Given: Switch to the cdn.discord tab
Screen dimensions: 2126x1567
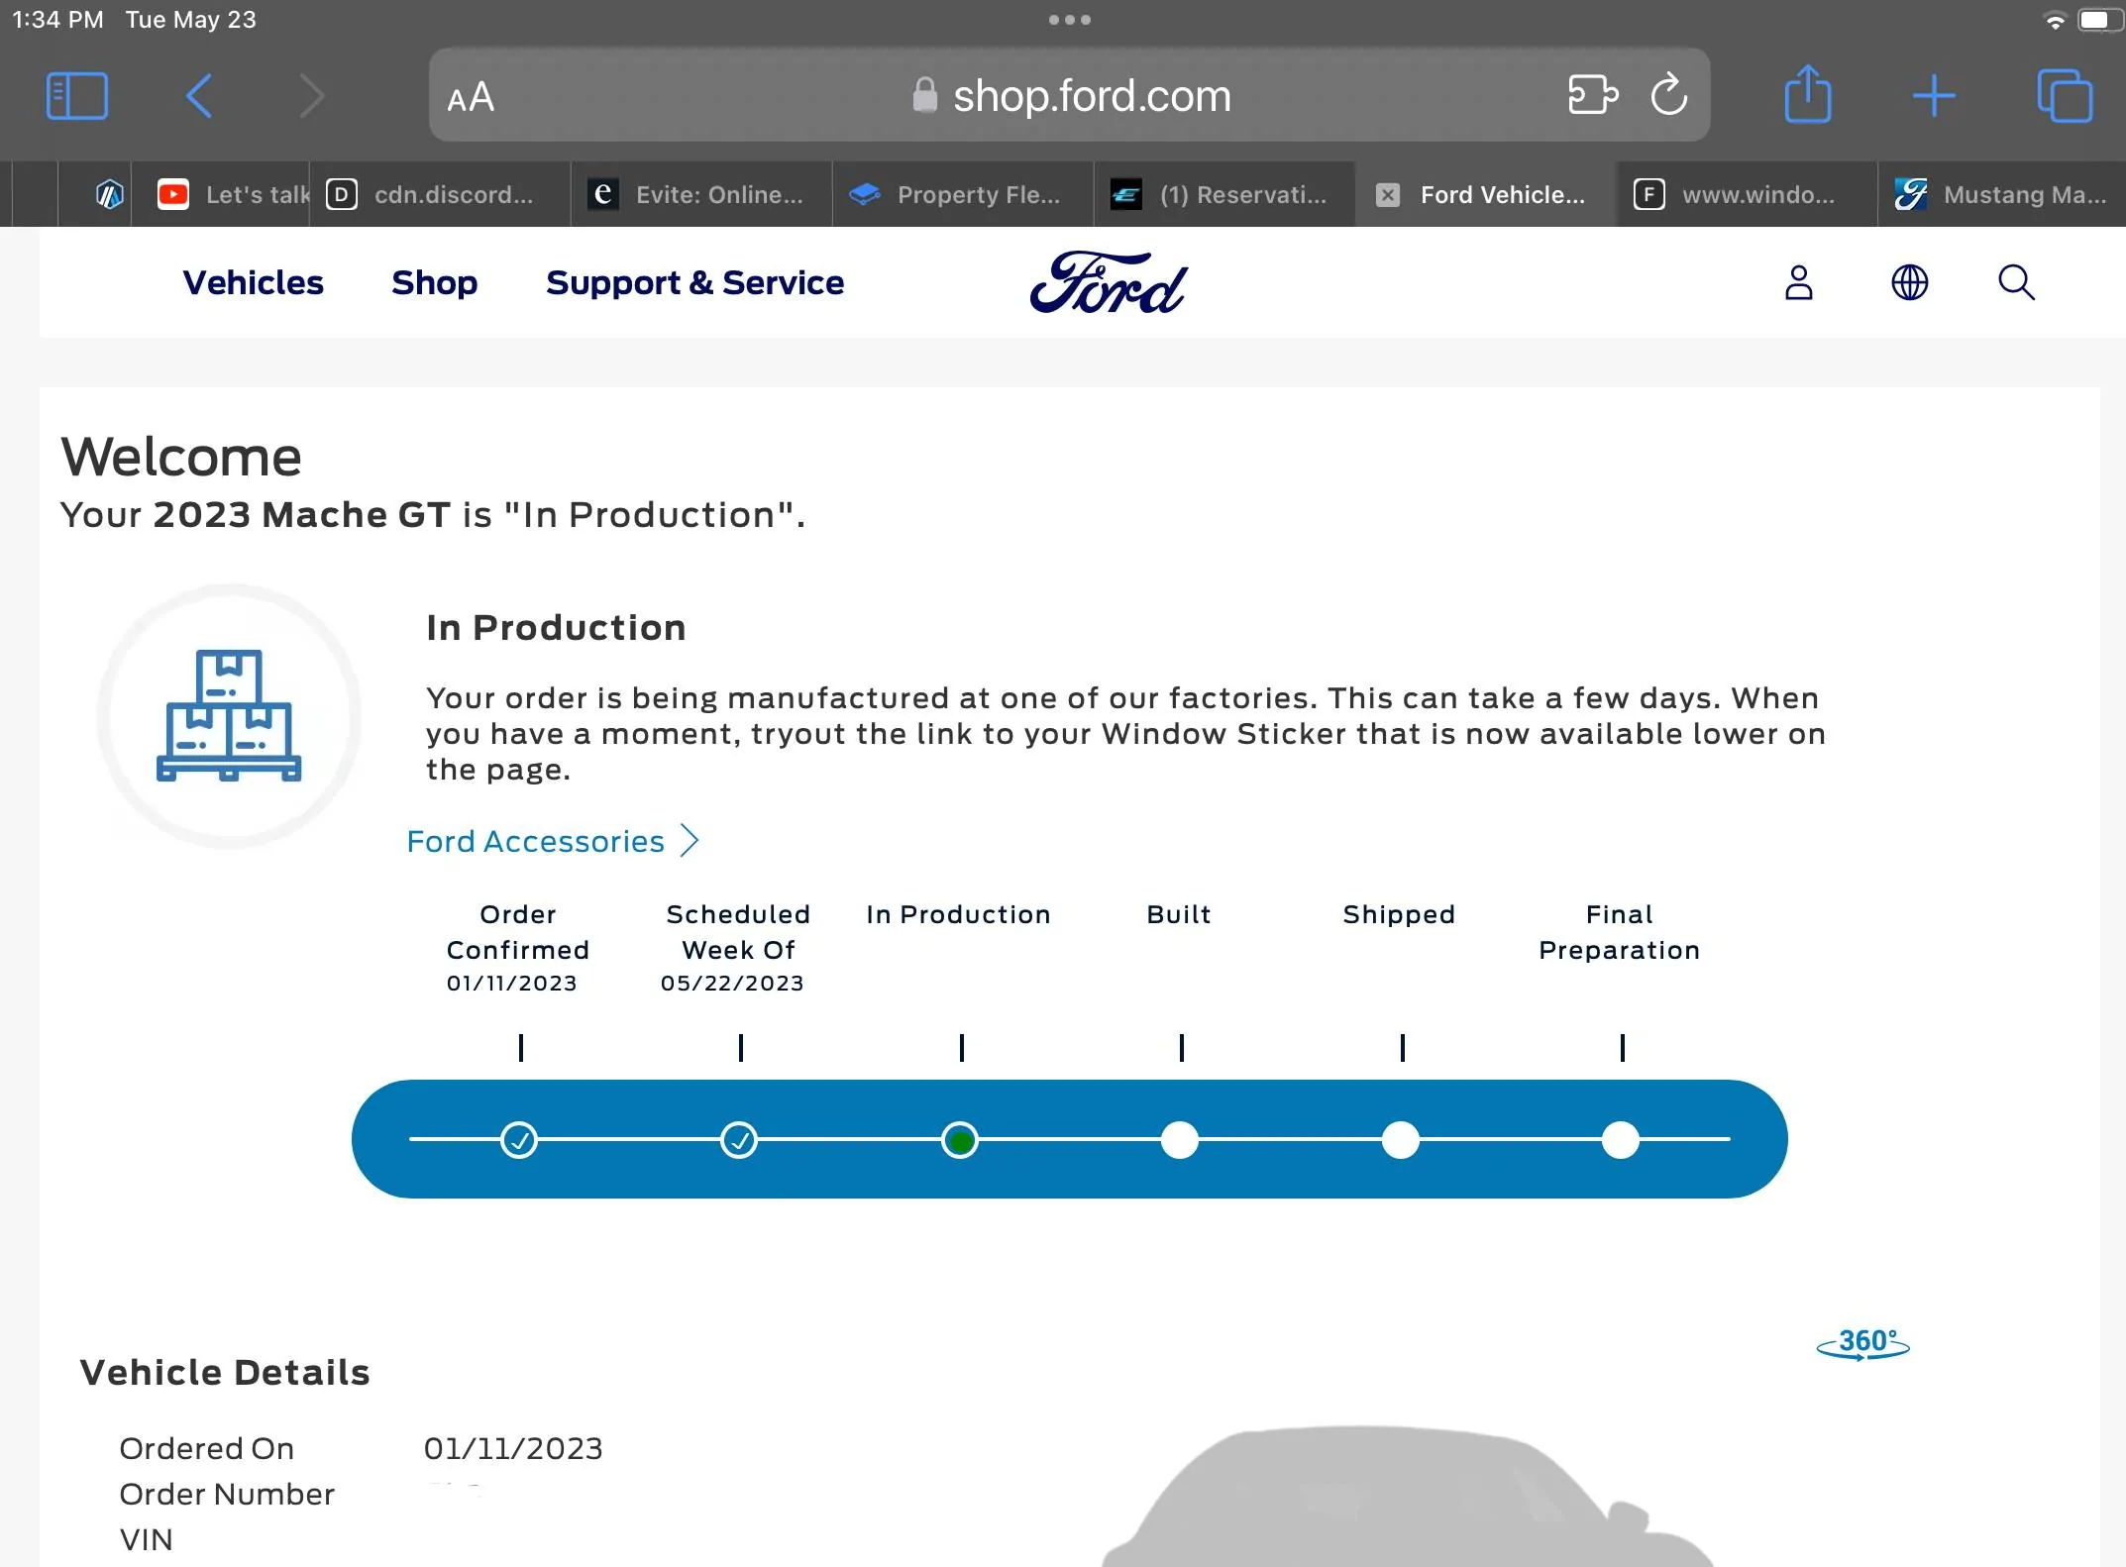Looking at the screenshot, I should click(x=440, y=194).
